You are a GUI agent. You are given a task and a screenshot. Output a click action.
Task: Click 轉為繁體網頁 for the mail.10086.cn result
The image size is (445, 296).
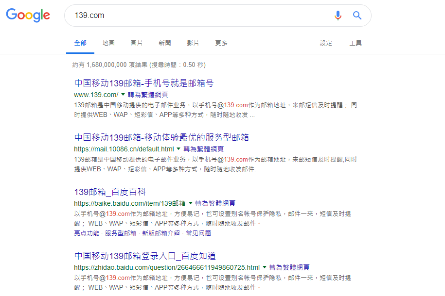tap(203, 149)
